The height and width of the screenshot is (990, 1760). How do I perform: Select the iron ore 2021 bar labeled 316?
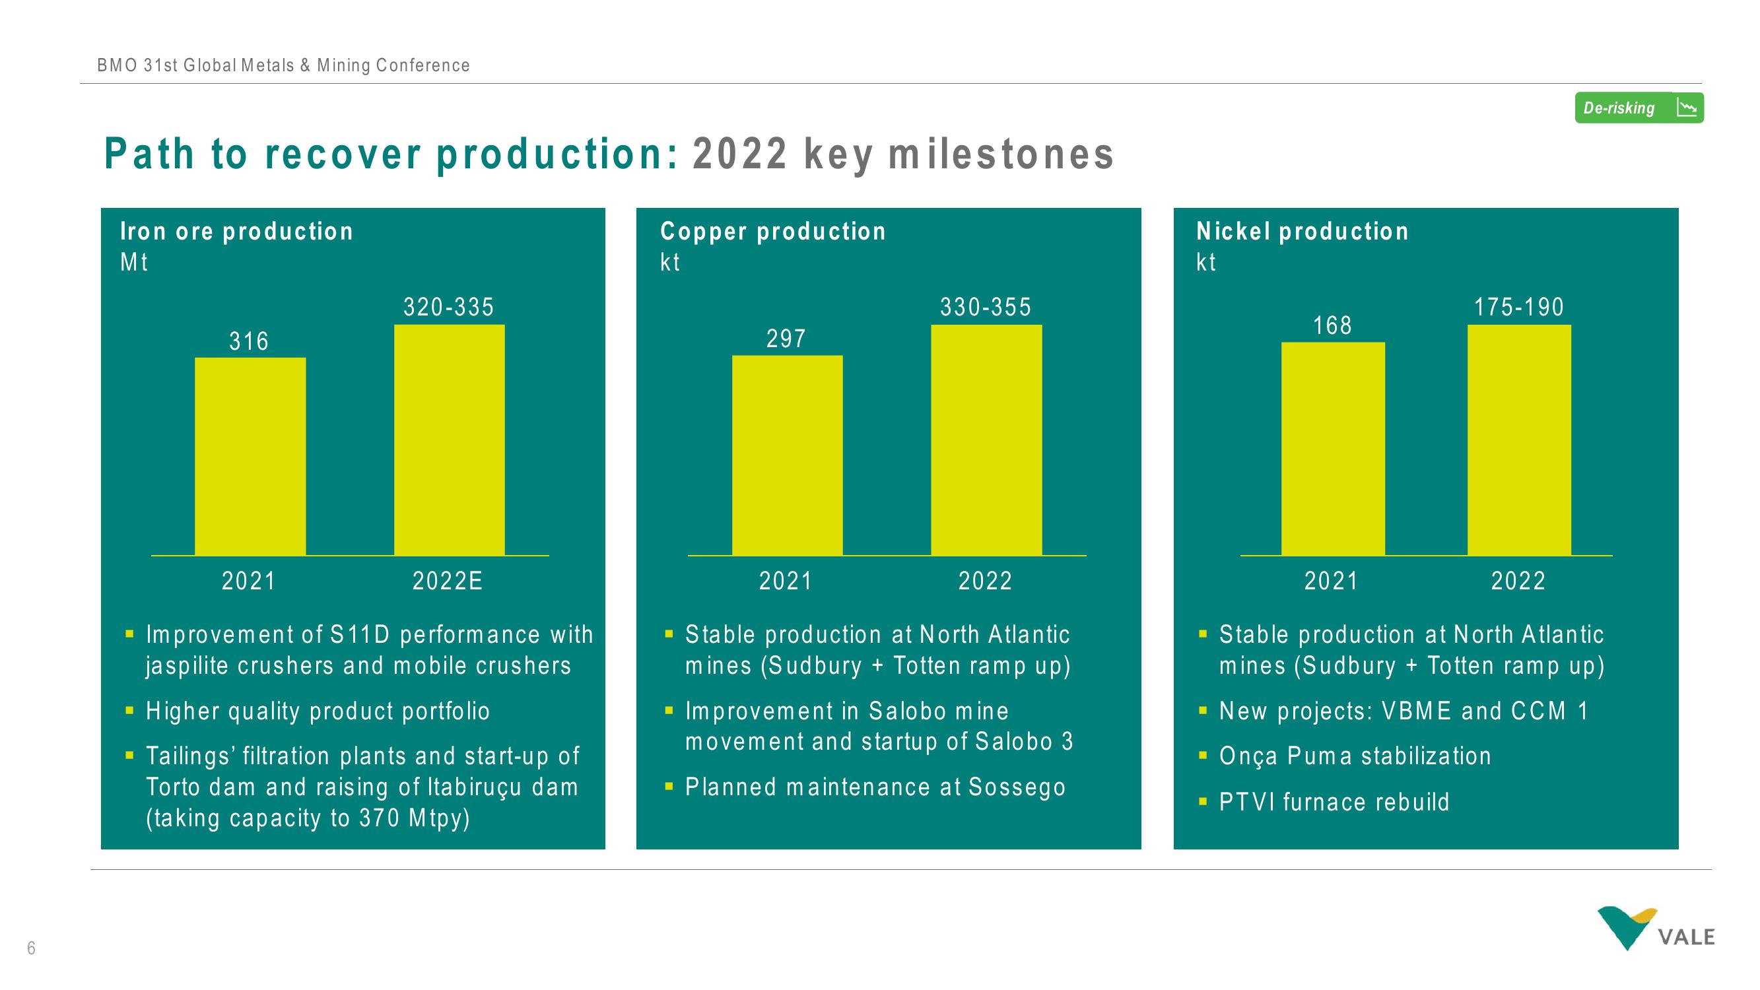coord(250,457)
